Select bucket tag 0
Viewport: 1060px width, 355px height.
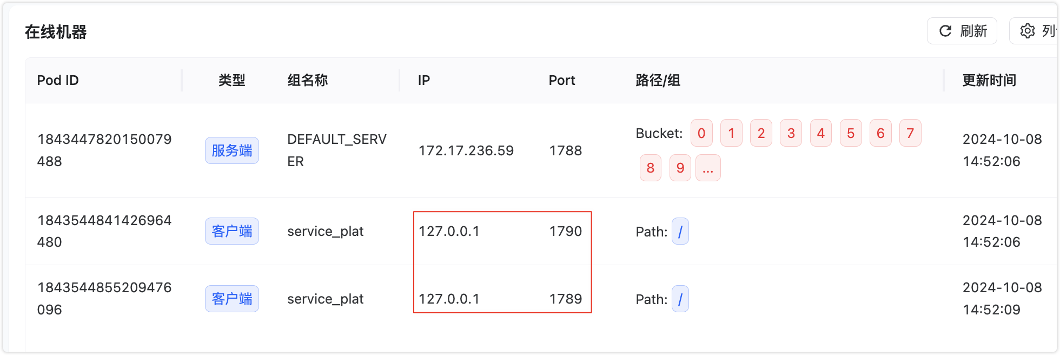[701, 133]
